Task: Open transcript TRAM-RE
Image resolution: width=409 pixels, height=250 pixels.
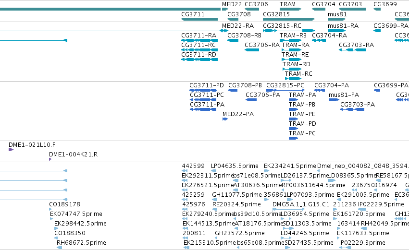Action: pos(295,55)
